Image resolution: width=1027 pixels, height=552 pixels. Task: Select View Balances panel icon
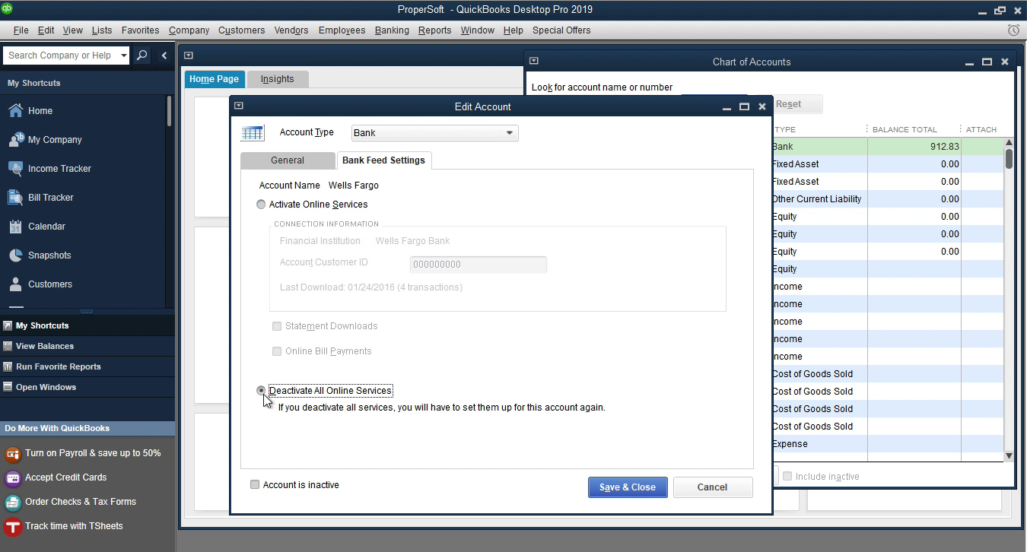click(x=8, y=346)
